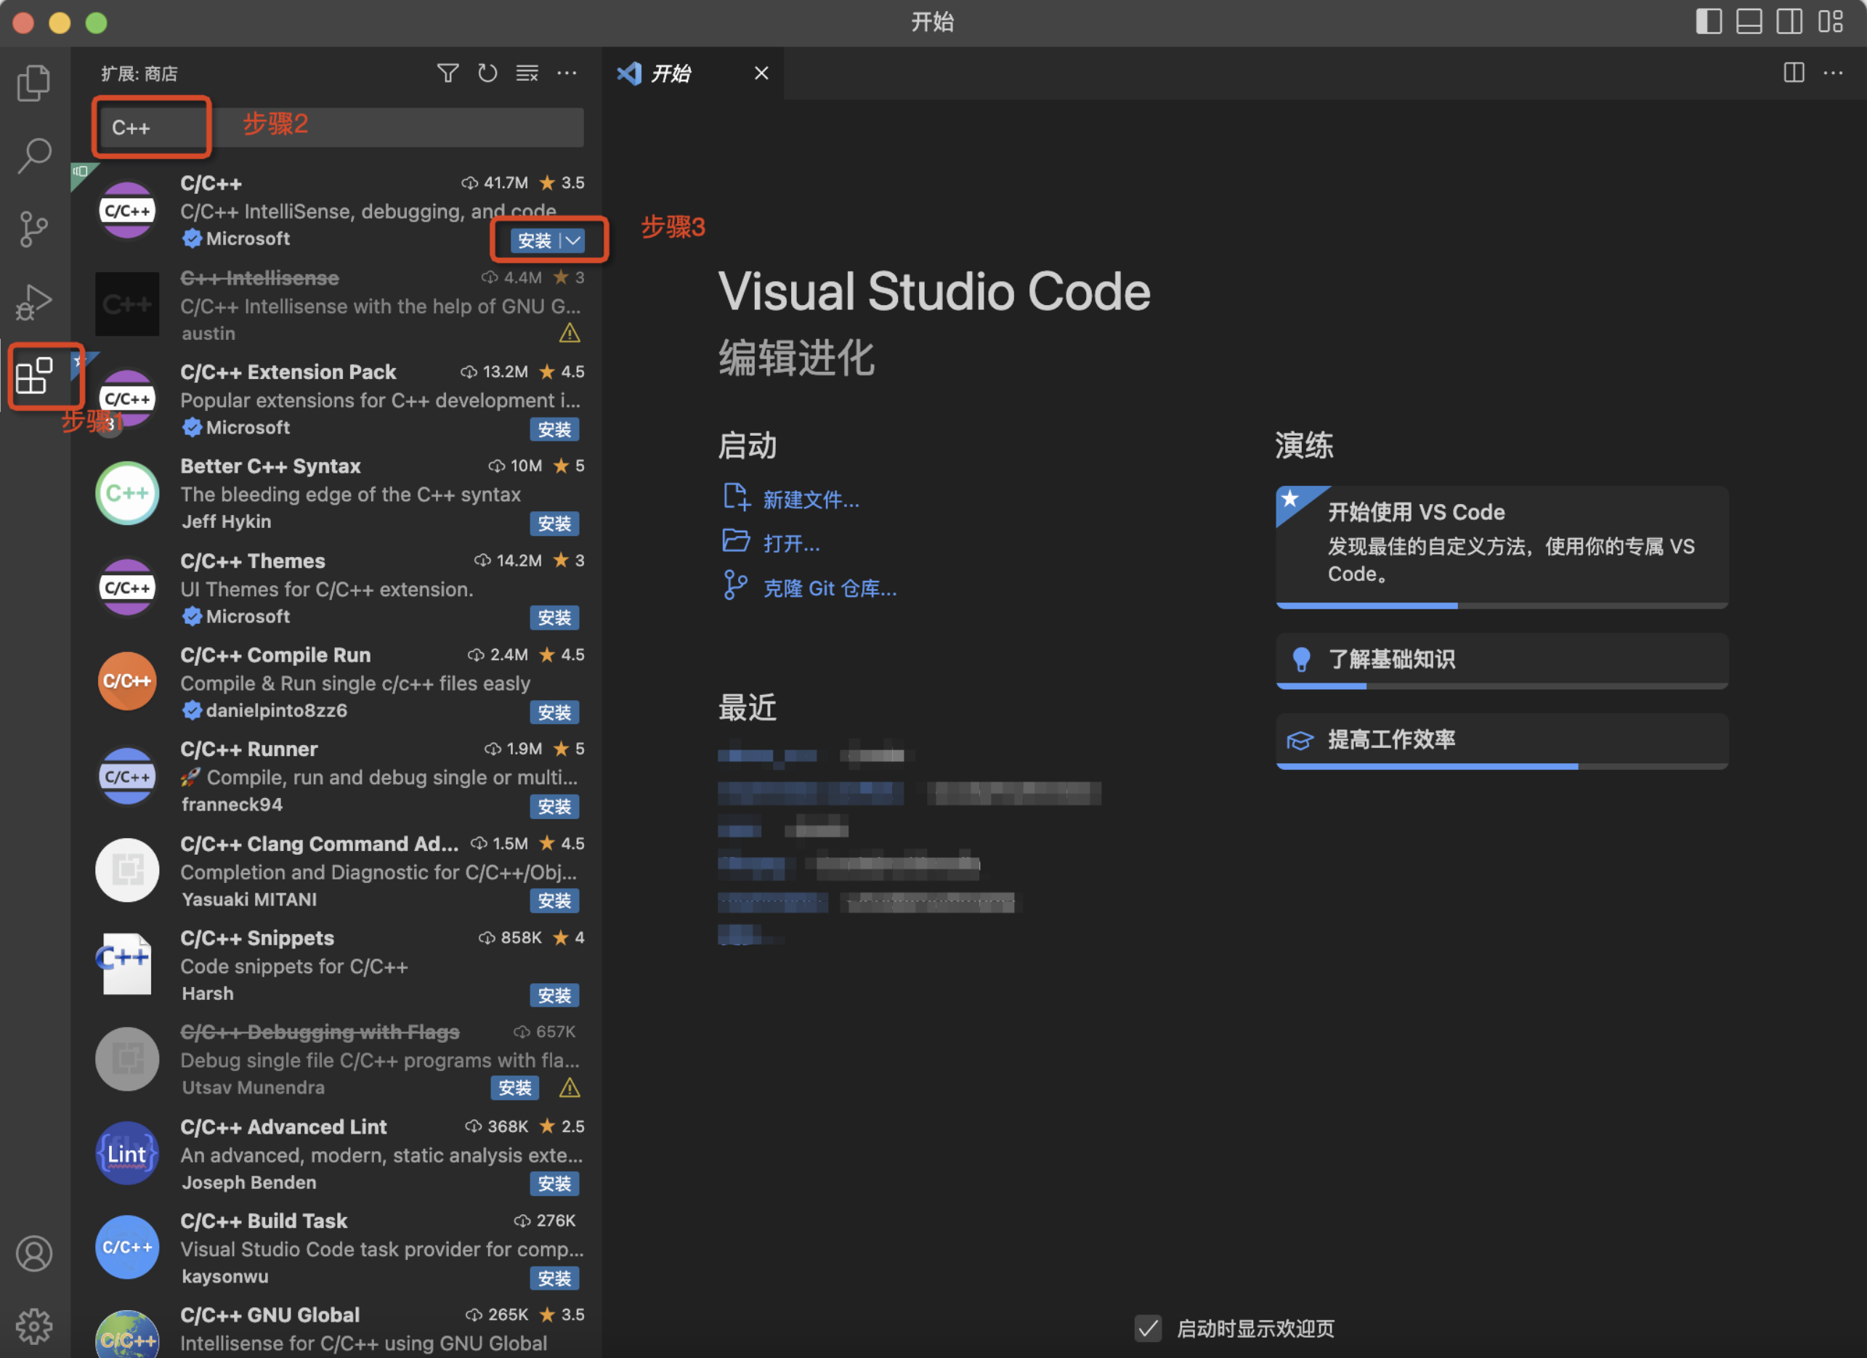Install C/C++ Advanced Lint extension
This screenshot has width=1867, height=1358.
(554, 1184)
